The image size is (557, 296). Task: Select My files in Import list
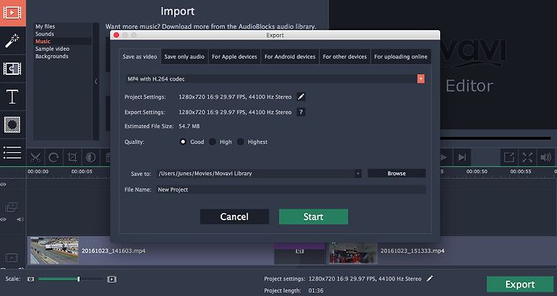pyautogui.click(x=45, y=26)
